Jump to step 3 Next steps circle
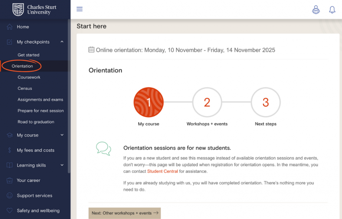 click(266, 102)
